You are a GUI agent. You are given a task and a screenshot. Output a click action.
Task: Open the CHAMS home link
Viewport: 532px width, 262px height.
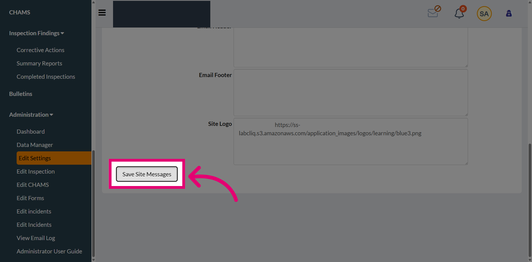point(20,12)
